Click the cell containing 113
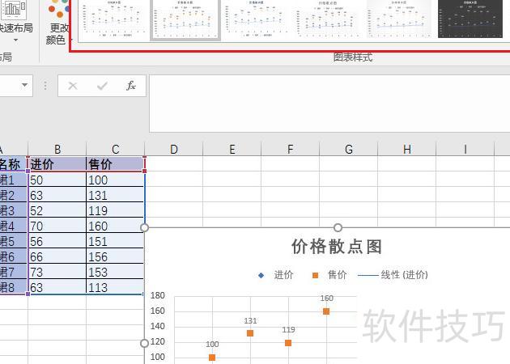 (x=116, y=287)
